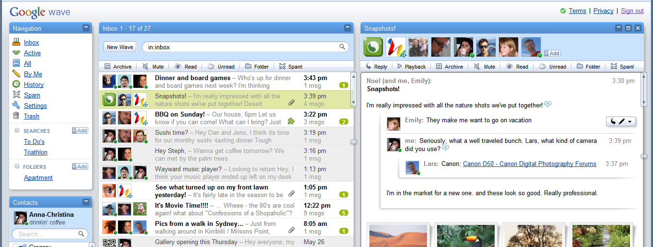This screenshot has height=247, width=653.
Task: Add a participant to the Snapshots! wave
Action: click(x=552, y=53)
